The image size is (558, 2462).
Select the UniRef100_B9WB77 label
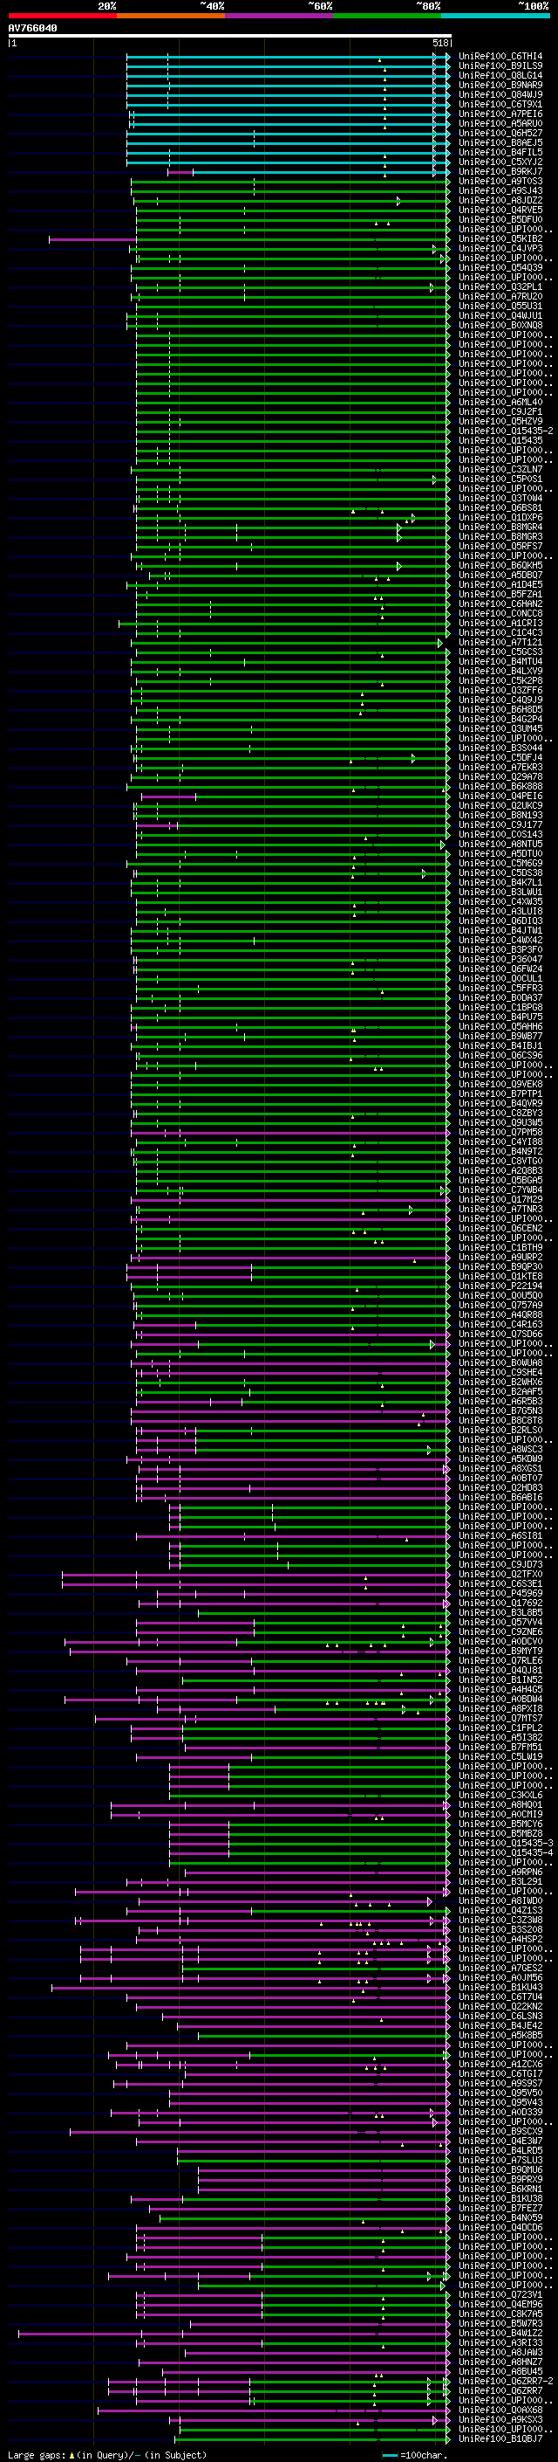coord(500,1036)
